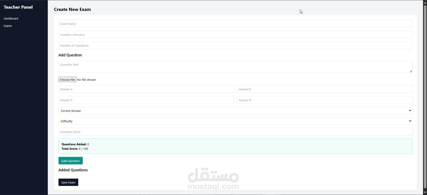
Task: Click the page vertical scrollbar thumb
Action: point(425,96)
